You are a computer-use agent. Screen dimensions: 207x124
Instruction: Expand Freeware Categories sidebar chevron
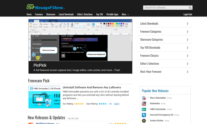point(187,32)
